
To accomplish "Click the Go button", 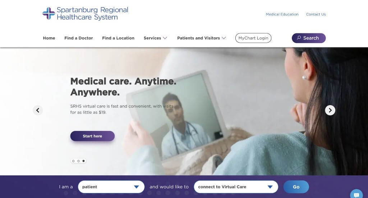I will (296, 187).
